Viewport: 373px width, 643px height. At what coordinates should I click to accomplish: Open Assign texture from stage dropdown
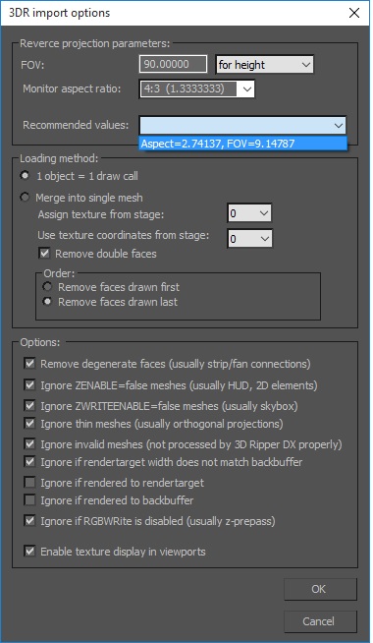coord(249,213)
